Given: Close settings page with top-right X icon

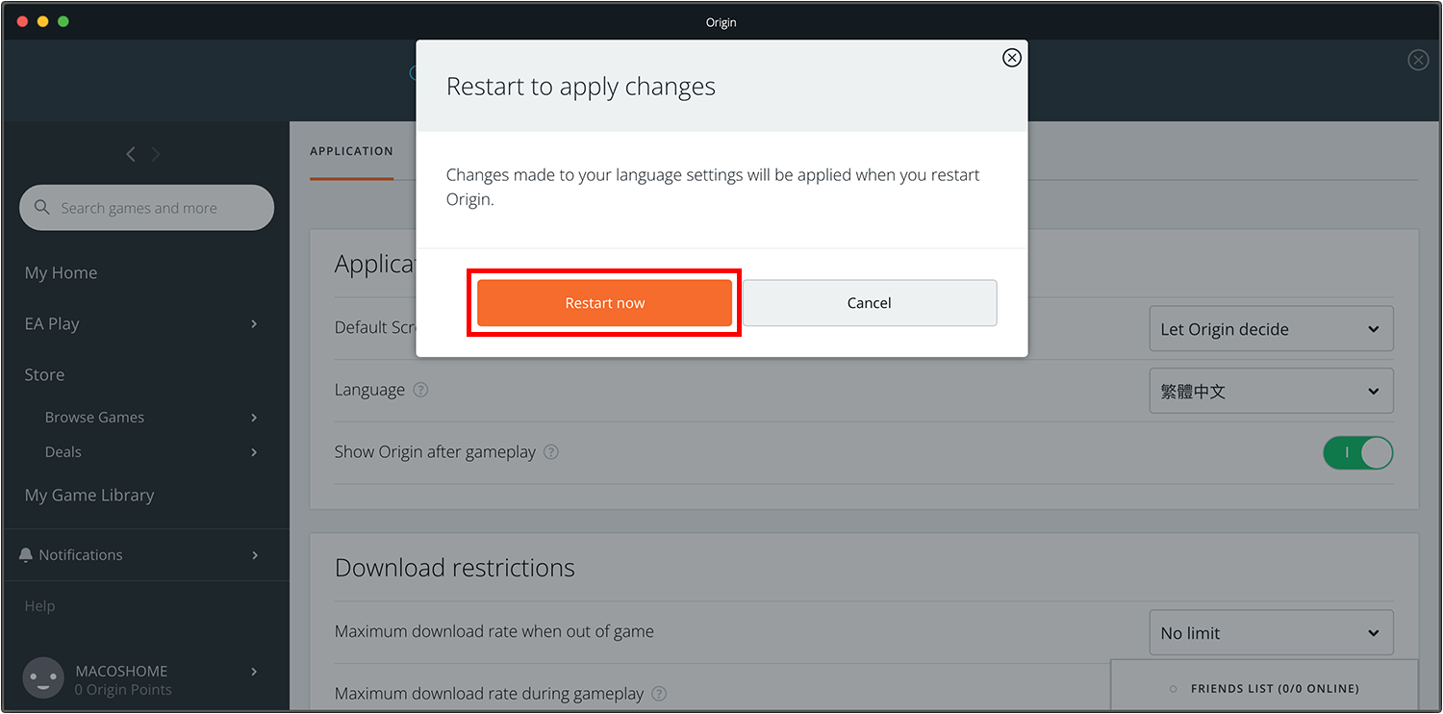Looking at the screenshot, I should tap(1418, 60).
